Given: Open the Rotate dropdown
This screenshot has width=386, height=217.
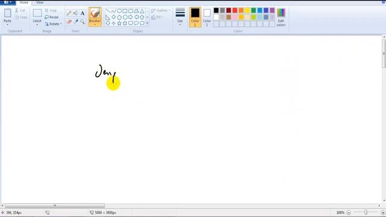Looking at the screenshot, I should pos(53,24).
